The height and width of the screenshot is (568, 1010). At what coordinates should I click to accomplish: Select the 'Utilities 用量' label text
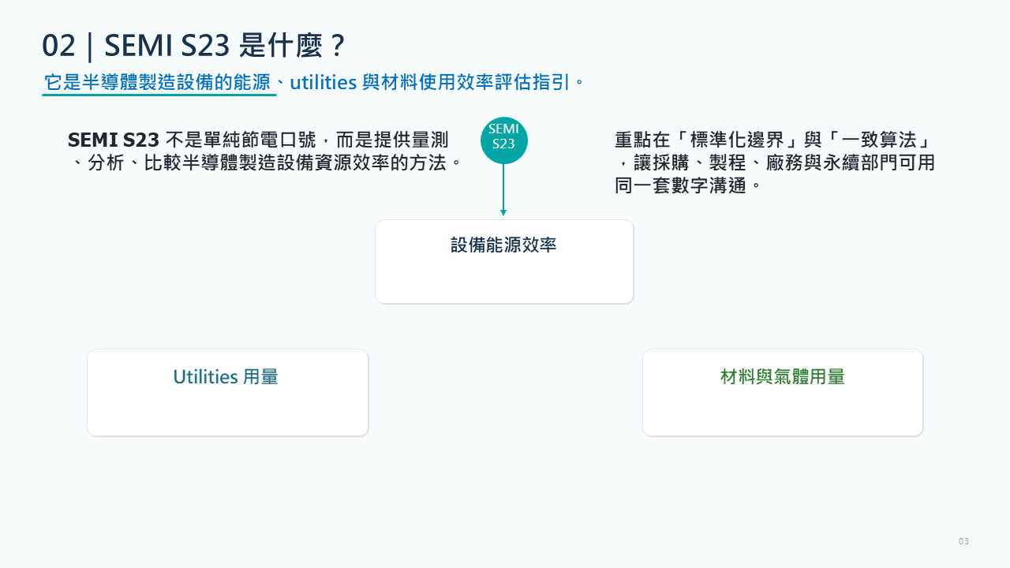tap(226, 377)
